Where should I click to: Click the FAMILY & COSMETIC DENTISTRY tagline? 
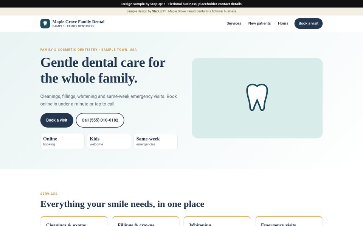(88, 50)
